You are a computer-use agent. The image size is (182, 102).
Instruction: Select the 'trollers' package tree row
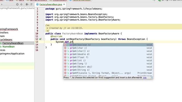4,33
